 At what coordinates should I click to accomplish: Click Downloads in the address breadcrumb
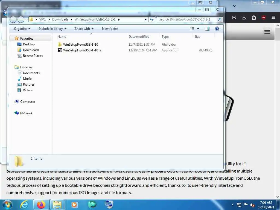click(x=60, y=19)
